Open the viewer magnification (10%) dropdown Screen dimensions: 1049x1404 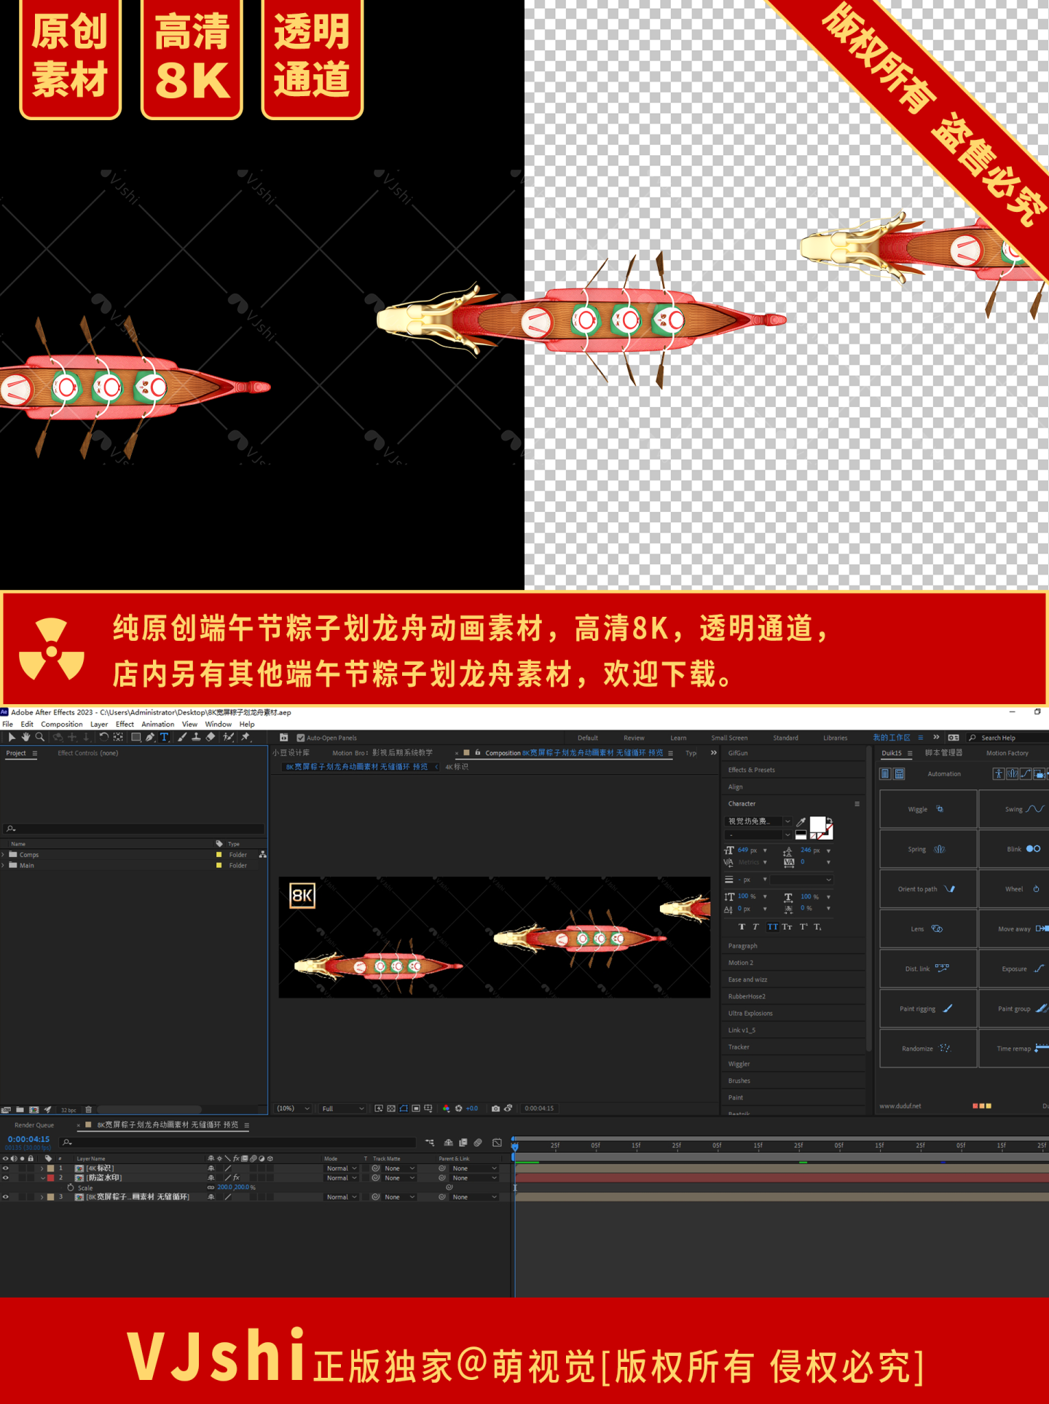point(293,1108)
